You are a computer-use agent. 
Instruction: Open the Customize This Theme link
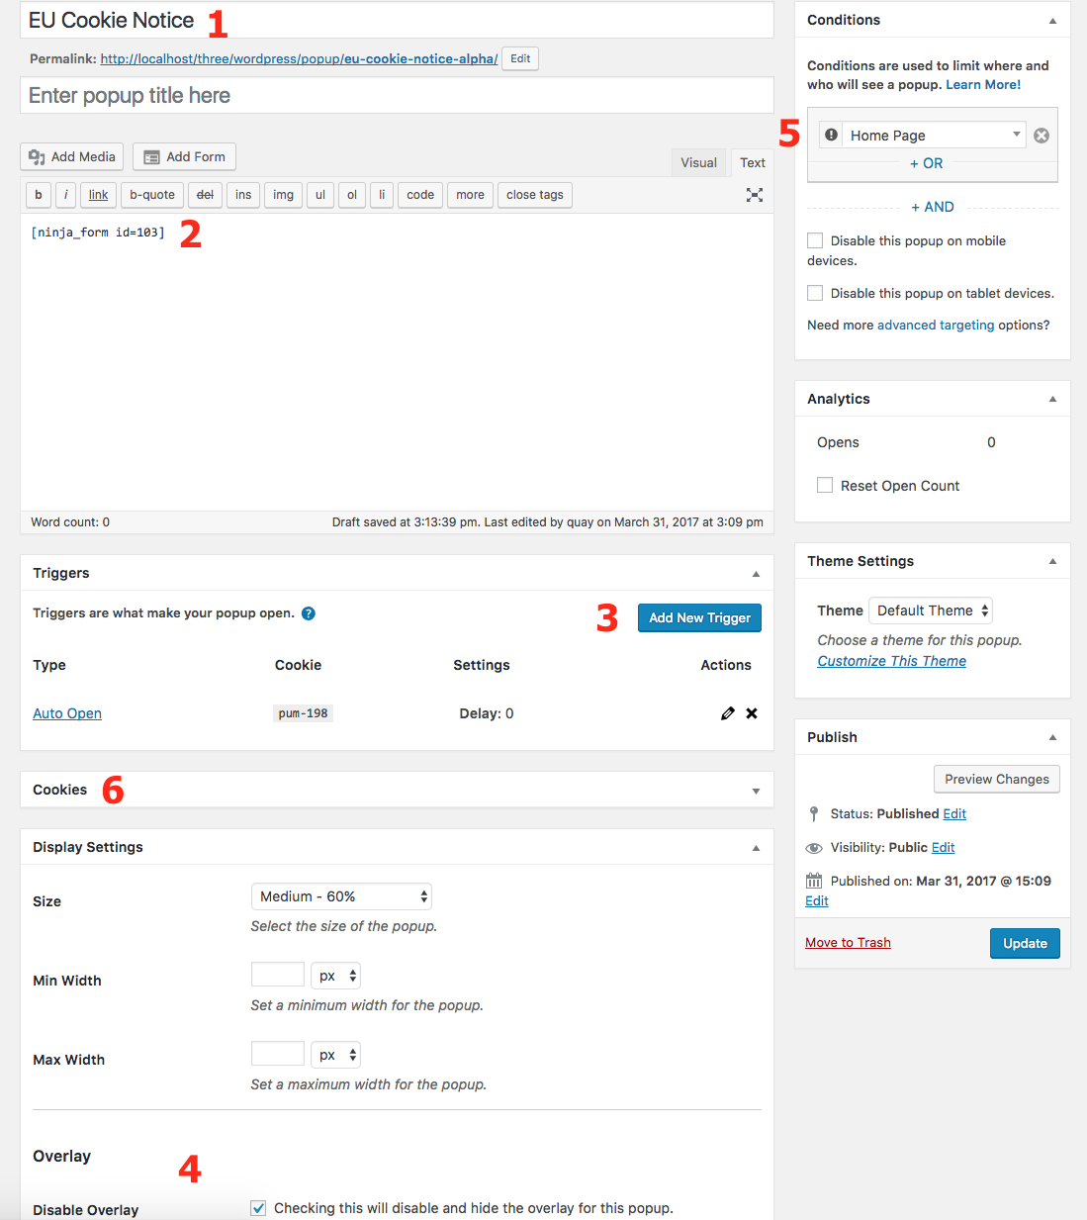click(891, 660)
